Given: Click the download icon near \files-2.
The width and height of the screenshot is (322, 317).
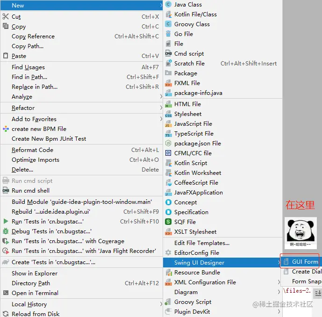Looking at the screenshot, I should point(318,293).
